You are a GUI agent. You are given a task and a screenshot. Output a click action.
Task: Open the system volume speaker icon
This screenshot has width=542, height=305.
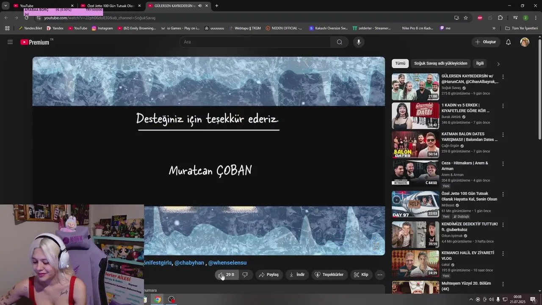[491, 299]
